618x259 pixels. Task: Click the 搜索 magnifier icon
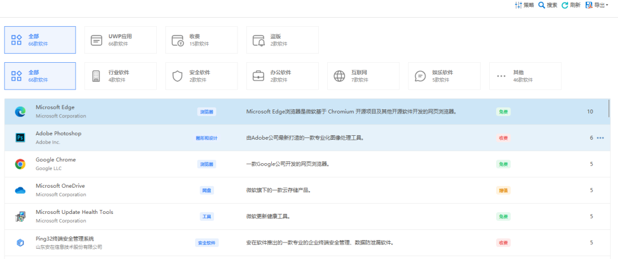point(541,5)
